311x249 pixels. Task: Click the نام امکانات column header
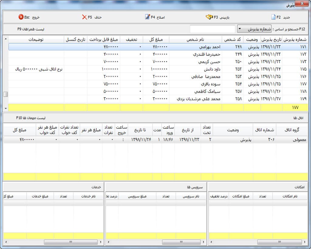pos(290,196)
